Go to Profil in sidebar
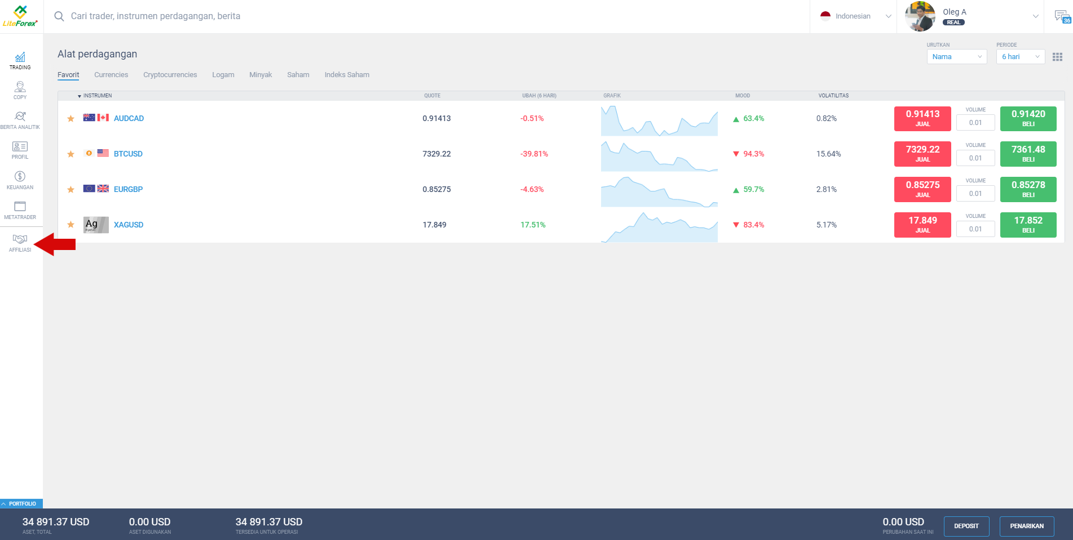1073x540 pixels. click(20, 150)
